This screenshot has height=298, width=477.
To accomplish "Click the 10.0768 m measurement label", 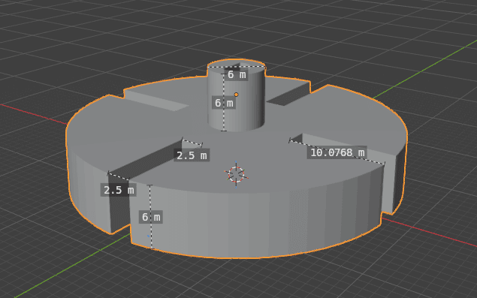I will pos(337,152).
